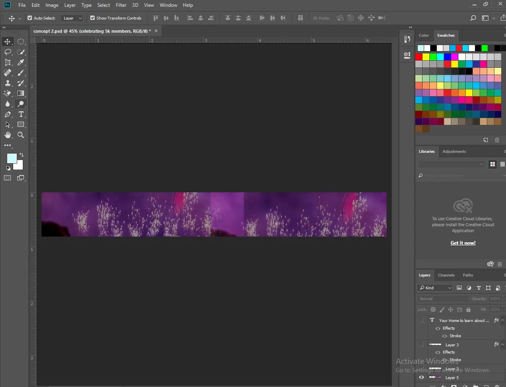This screenshot has width=506, height=387.
Task: Click the foreground color swatch
Action: pos(12,158)
